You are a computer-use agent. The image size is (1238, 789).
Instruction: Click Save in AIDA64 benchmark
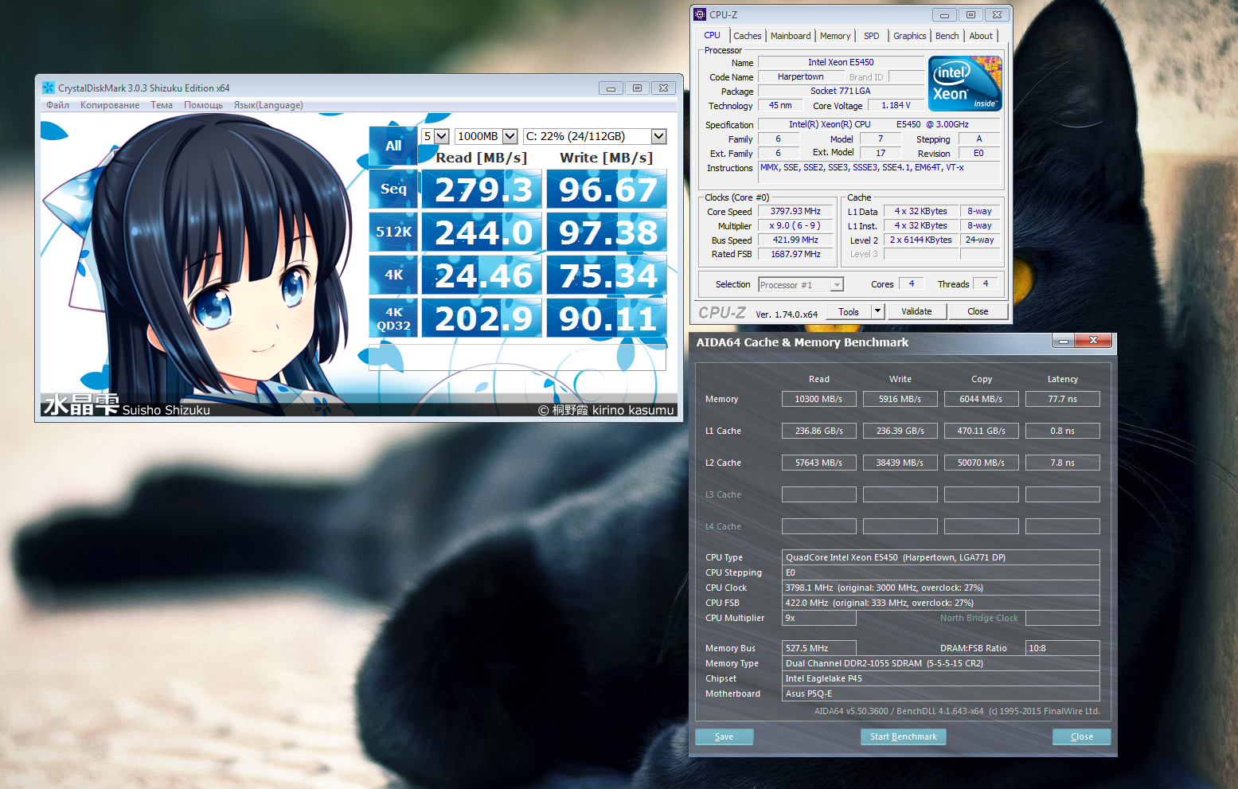[x=724, y=736]
